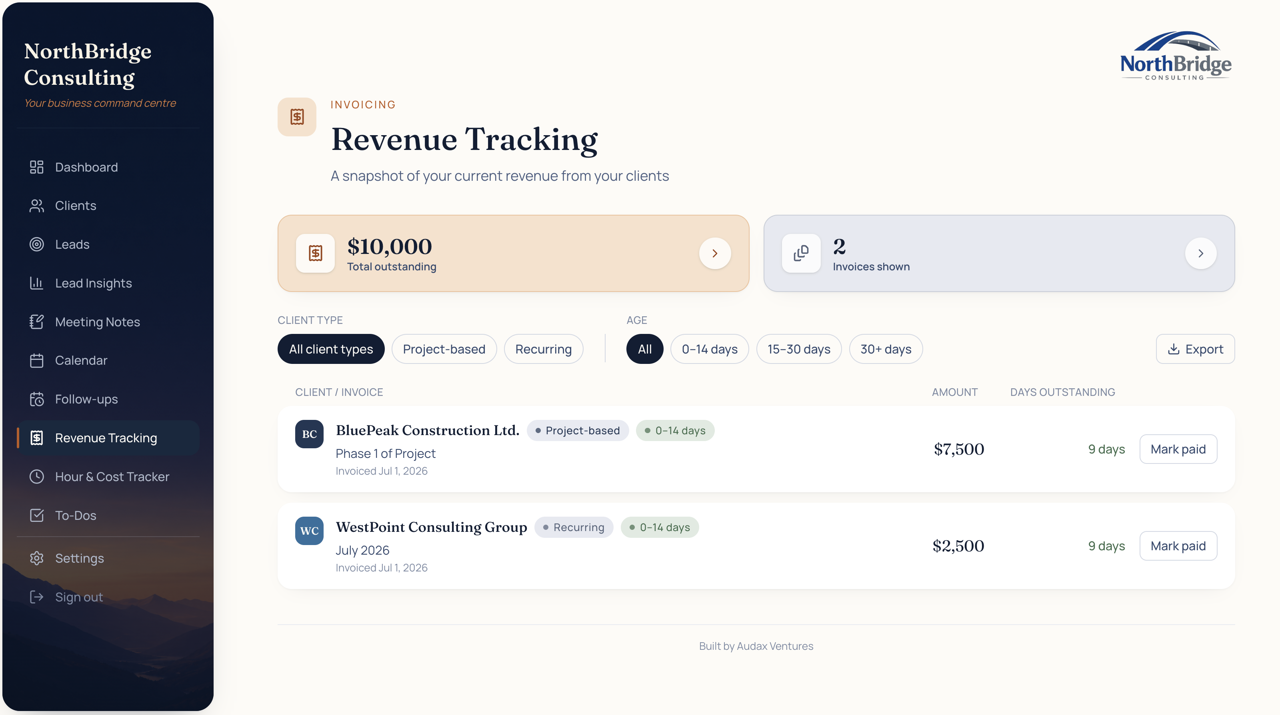Select the Revenue Tracking menu item

coord(108,438)
